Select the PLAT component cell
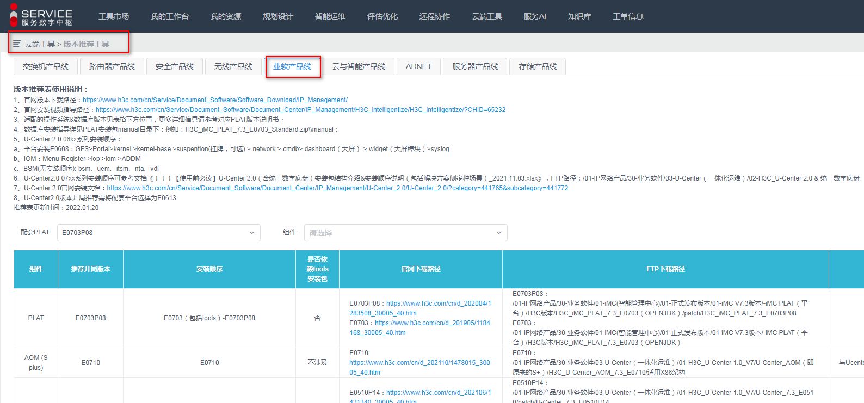This screenshot has height=403, width=864. (36, 318)
